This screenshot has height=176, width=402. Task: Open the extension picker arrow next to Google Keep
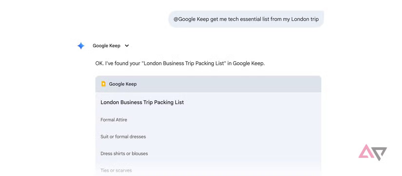127,45
